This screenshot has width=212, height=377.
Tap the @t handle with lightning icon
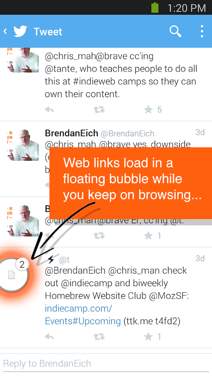pos(64,260)
